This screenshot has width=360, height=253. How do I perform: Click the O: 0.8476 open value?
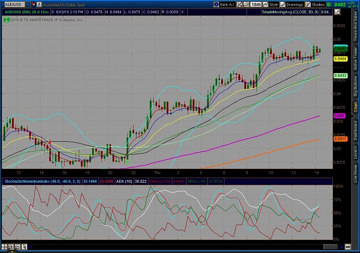click(x=94, y=12)
